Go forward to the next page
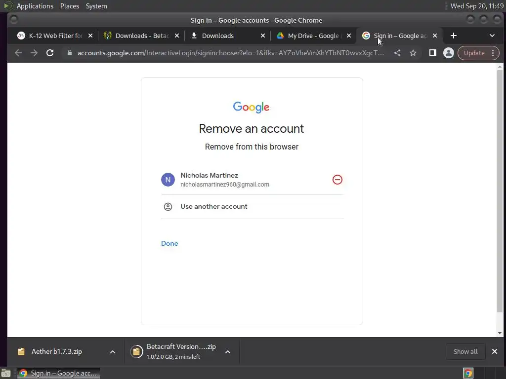The image size is (506, 379). pyautogui.click(x=34, y=53)
